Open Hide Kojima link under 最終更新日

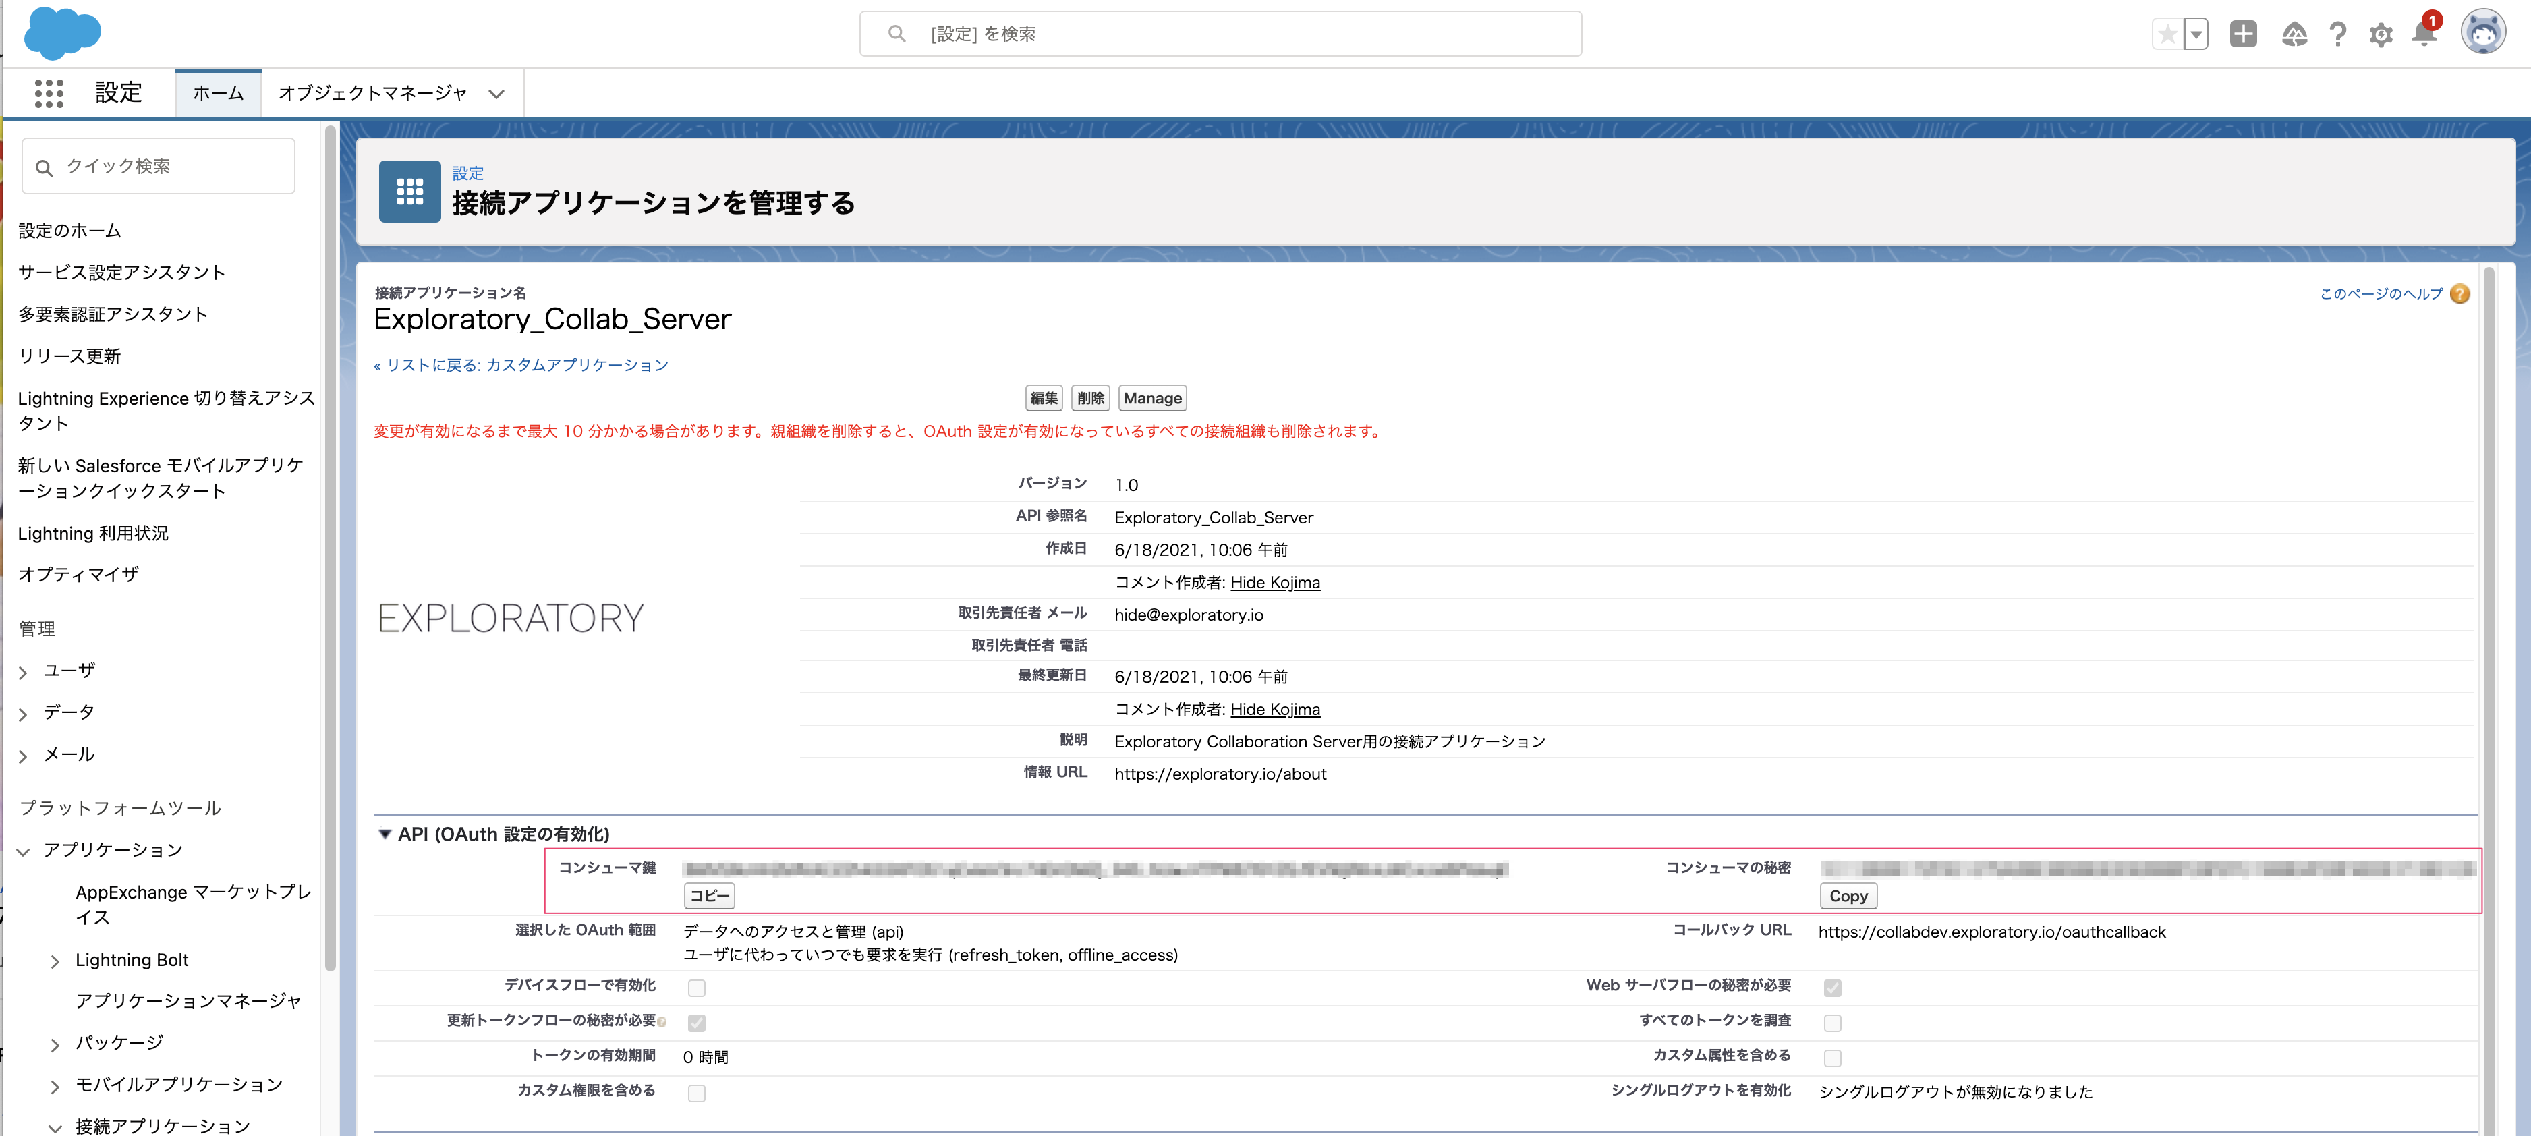[1276, 710]
